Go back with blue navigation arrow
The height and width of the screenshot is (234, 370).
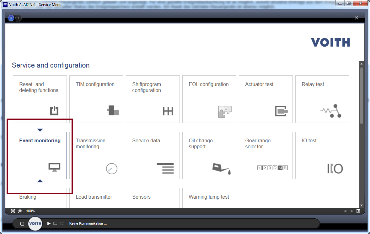(11, 18)
